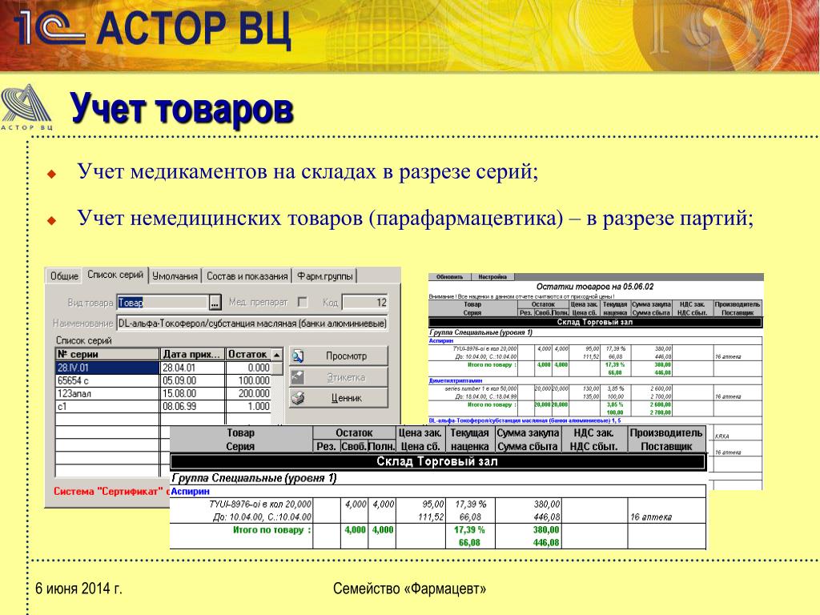This screenshot has height=615, width=820.
Task: Click the Этикетка button
Action: (x=339, y=377)
